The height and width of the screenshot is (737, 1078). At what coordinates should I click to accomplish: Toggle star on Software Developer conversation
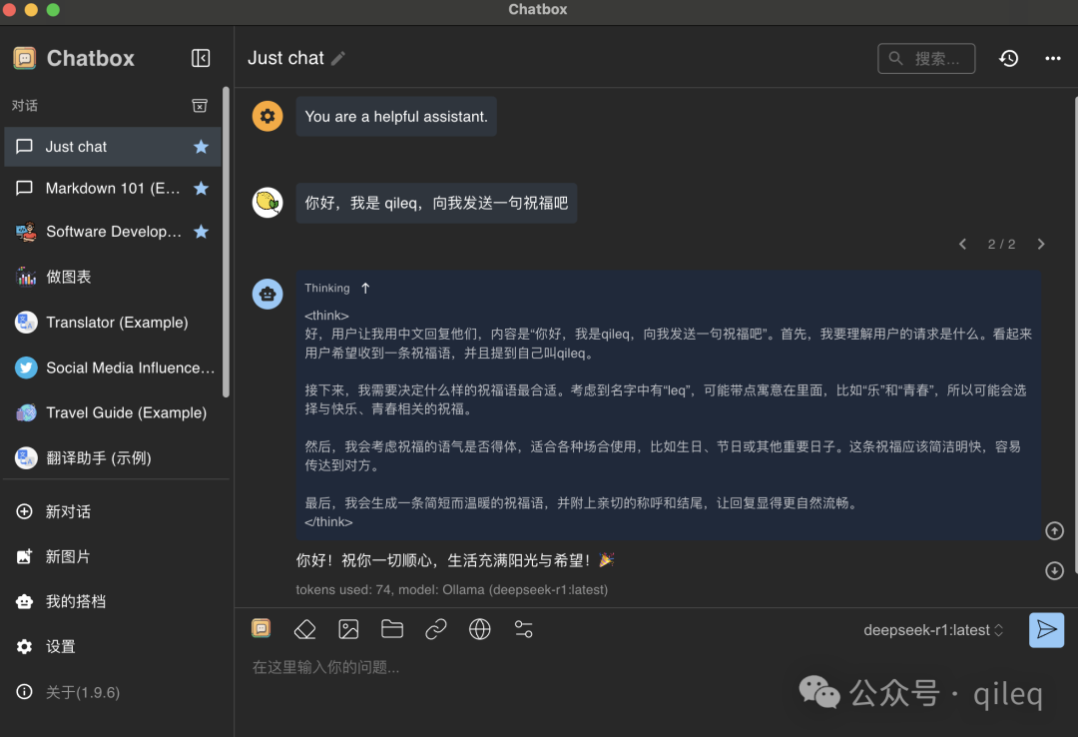201,232
